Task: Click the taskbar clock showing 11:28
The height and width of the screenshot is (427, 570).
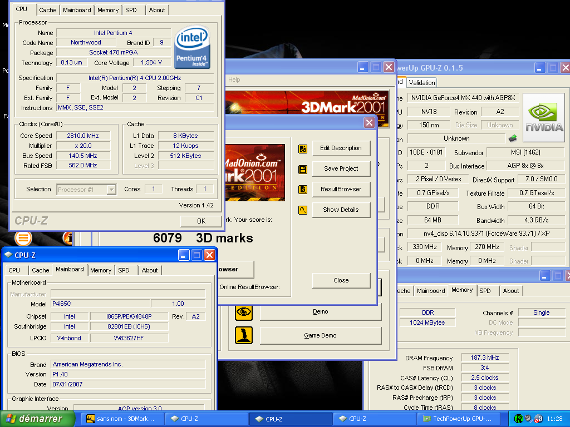Action: pos(554,419)
